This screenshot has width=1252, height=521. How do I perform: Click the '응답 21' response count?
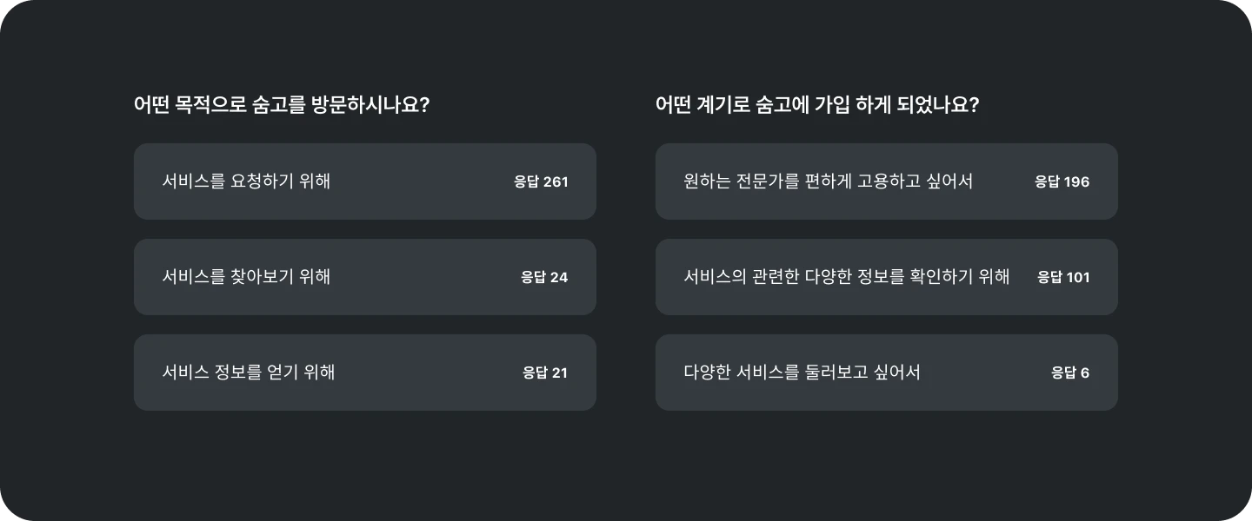click(544, 373)
